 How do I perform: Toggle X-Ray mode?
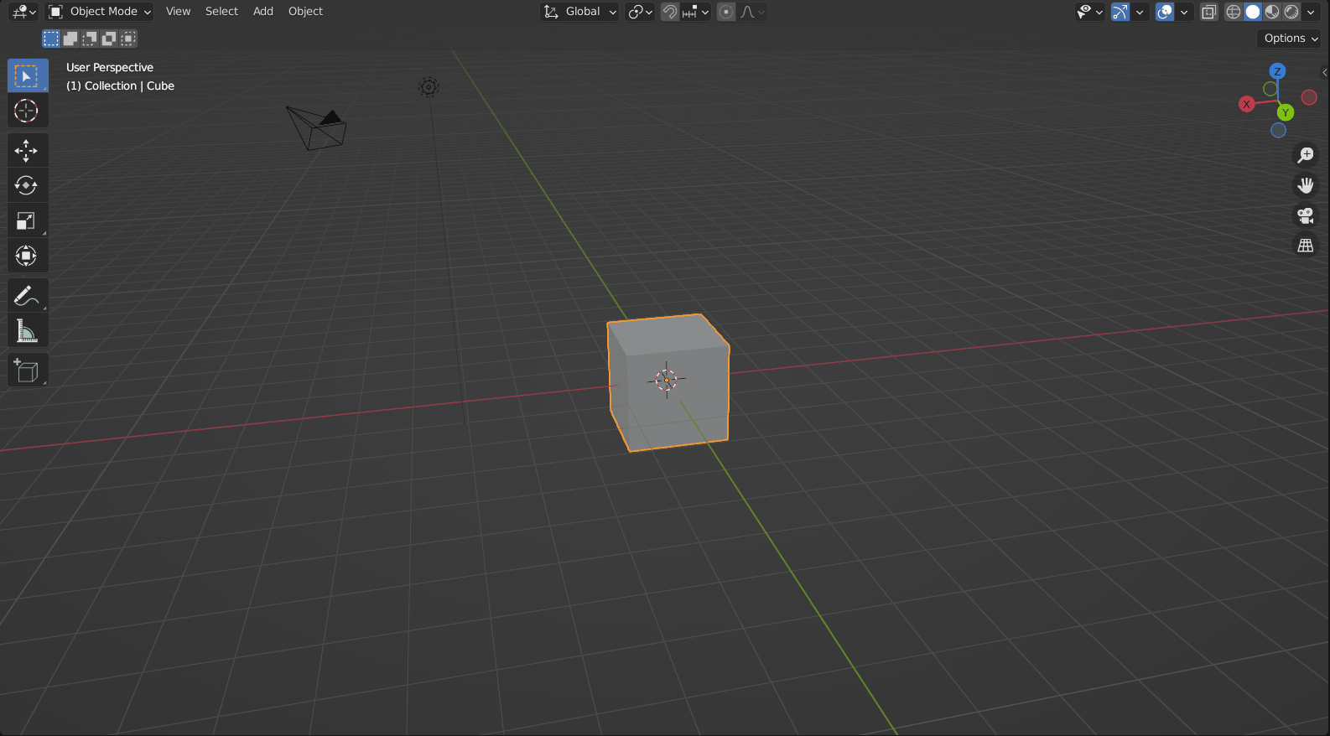click(x=1208, y=12)
